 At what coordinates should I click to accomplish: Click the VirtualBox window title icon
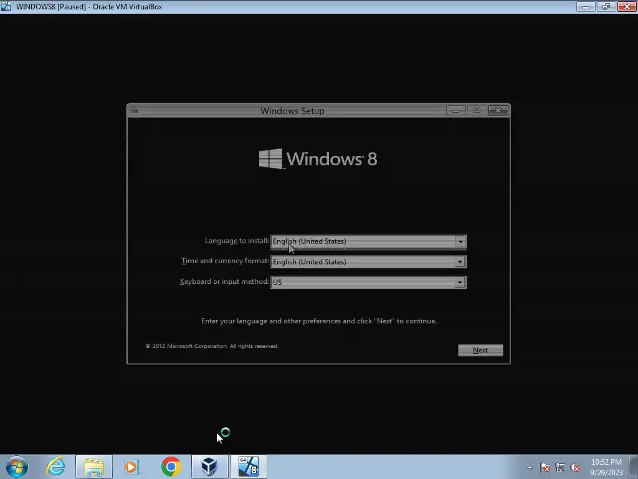click(6, 6)
